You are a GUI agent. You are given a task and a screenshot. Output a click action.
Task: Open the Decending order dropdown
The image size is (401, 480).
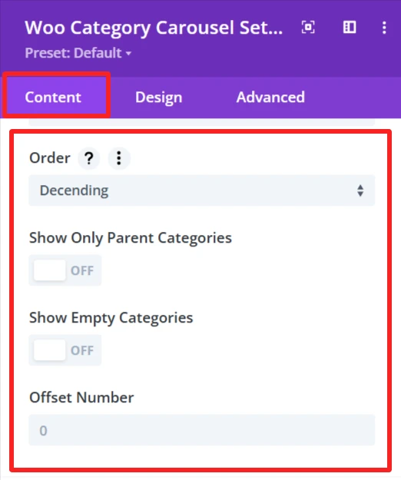202,190
